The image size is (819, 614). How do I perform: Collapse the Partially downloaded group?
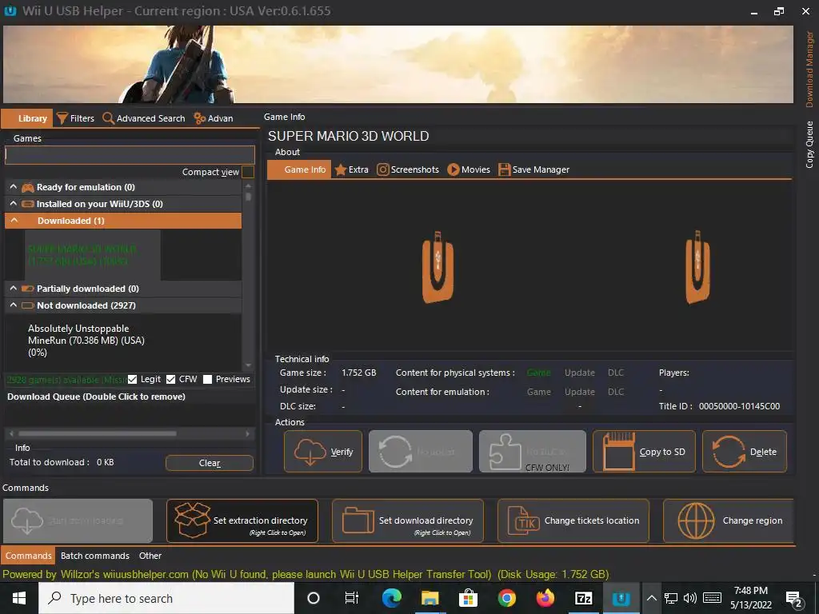click(14, 288)
